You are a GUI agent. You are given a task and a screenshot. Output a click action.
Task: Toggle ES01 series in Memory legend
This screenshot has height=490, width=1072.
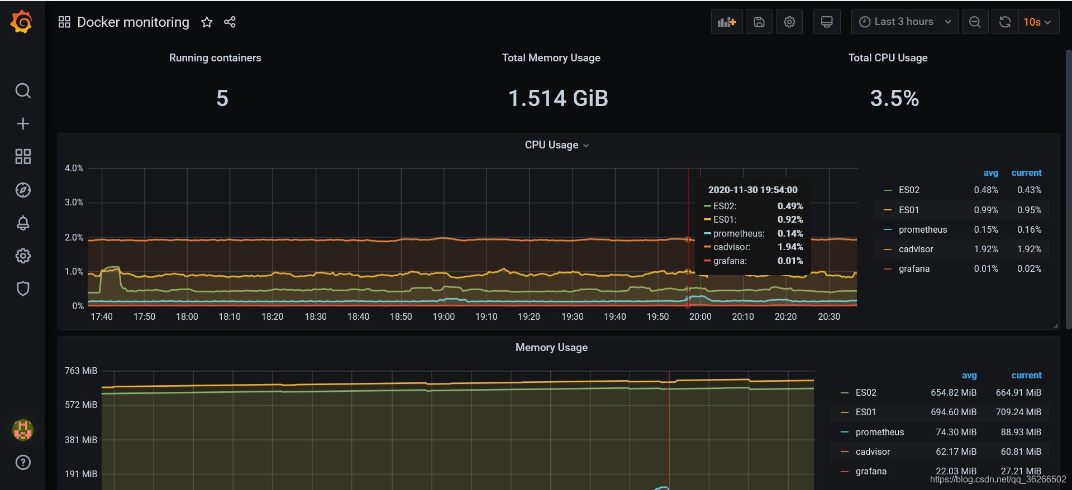coord(865,412)
